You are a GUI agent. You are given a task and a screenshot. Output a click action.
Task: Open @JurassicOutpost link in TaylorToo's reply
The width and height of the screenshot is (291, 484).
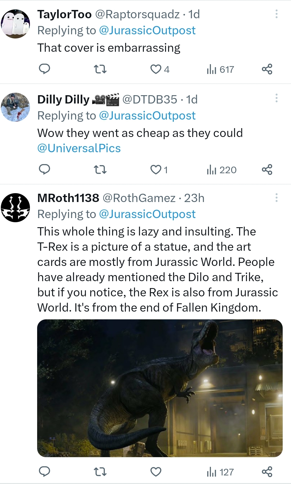pos(147,30)
